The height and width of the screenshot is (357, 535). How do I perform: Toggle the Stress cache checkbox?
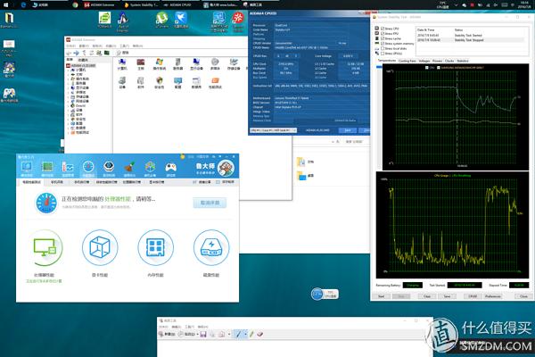tap(383, 38)
